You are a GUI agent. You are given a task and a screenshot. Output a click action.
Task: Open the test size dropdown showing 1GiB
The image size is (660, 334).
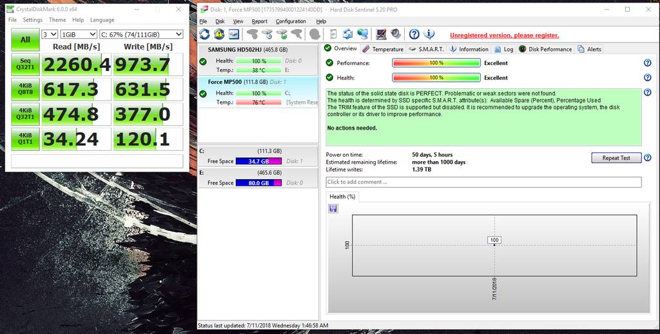click(x=78, y=34)
